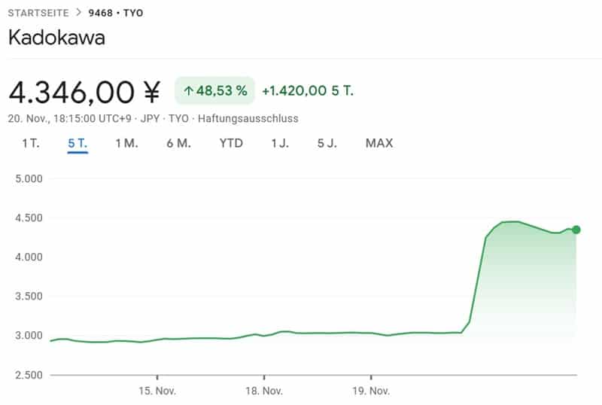This screenshot has height=405, width=602.
Task: Click the 19. Nov. date axis label
Action: point(371,391)
